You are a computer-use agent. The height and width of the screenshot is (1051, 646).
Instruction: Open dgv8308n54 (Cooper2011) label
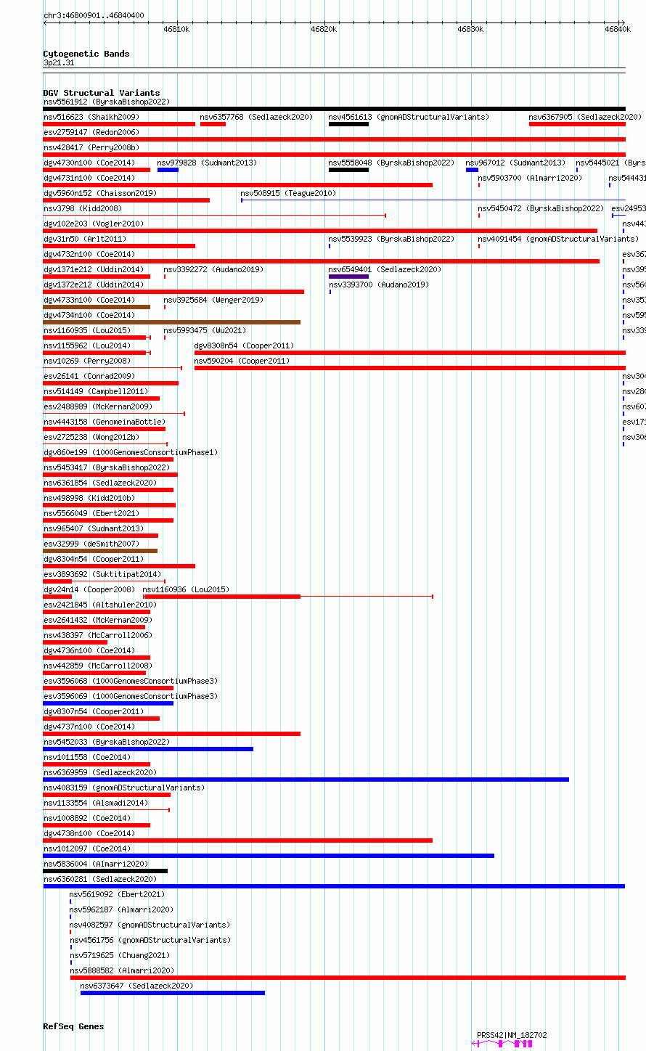244,345
